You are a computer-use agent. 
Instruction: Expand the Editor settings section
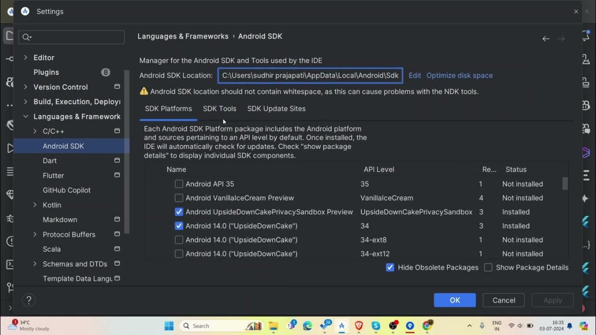[x=26, y=58]
